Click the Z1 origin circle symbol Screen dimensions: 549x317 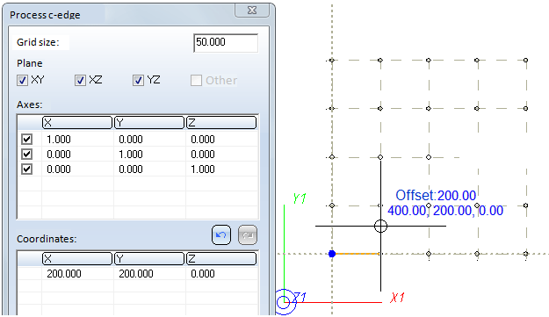(x=284, y=301)
